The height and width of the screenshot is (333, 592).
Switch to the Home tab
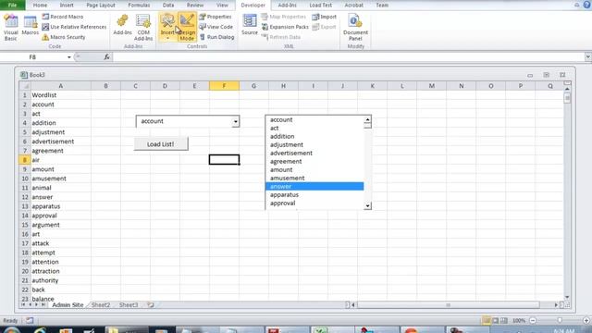[40, 5]
